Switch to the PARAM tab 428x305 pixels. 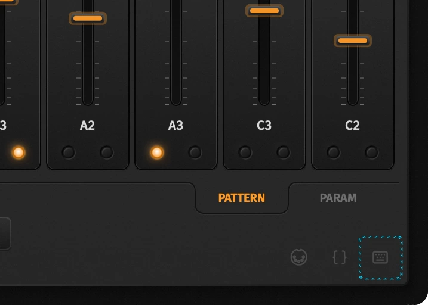coord(338,198)
